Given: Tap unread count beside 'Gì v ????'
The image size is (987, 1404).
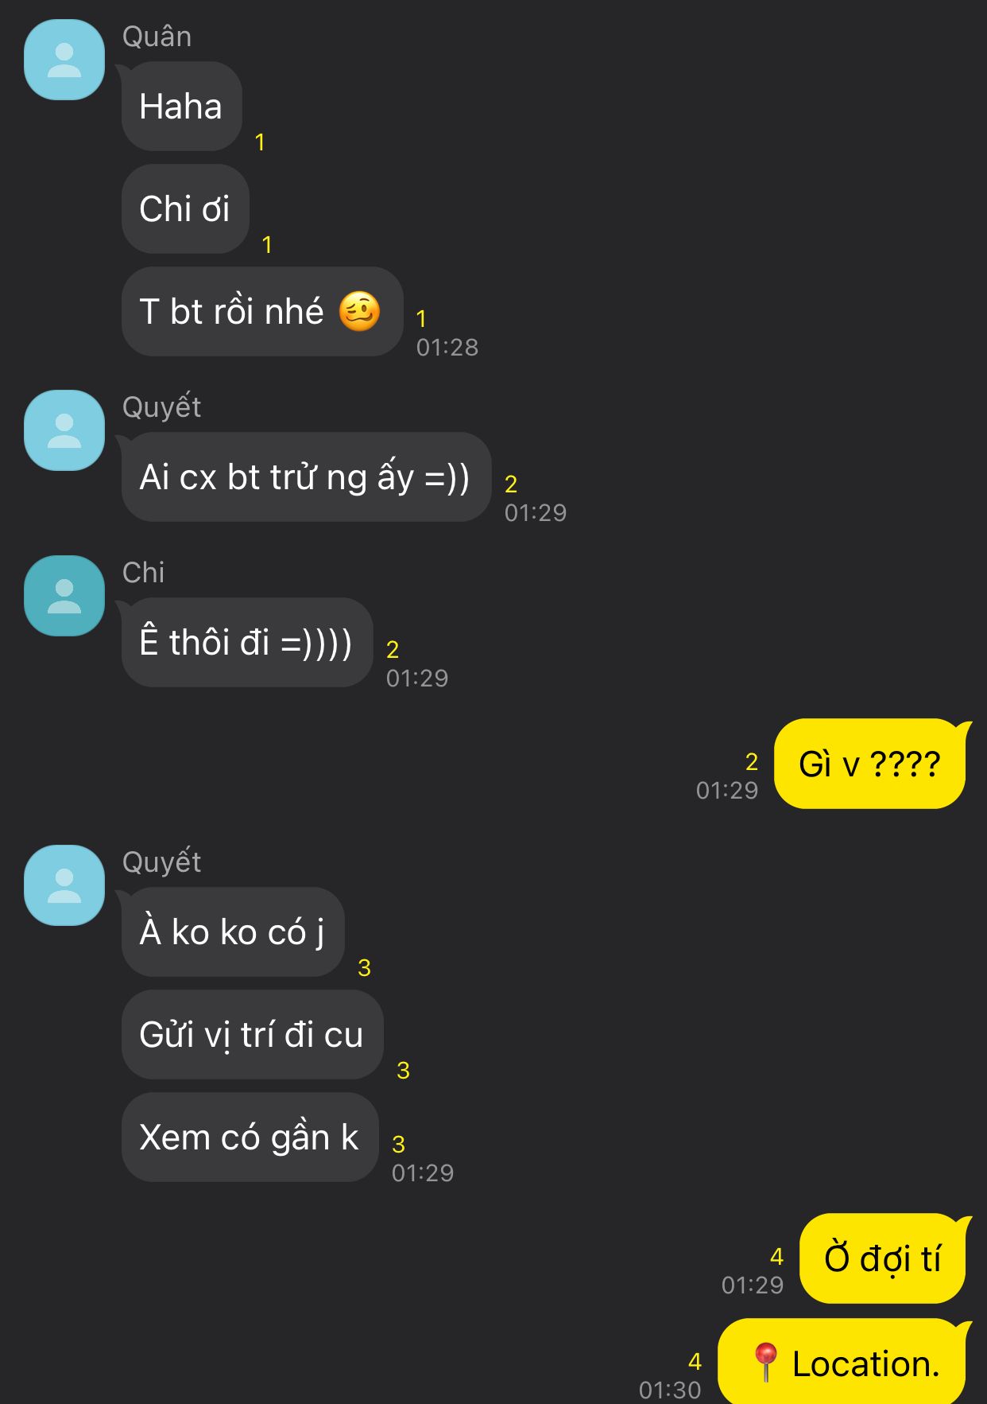Looking at the screenshot, I should (752, 762).
